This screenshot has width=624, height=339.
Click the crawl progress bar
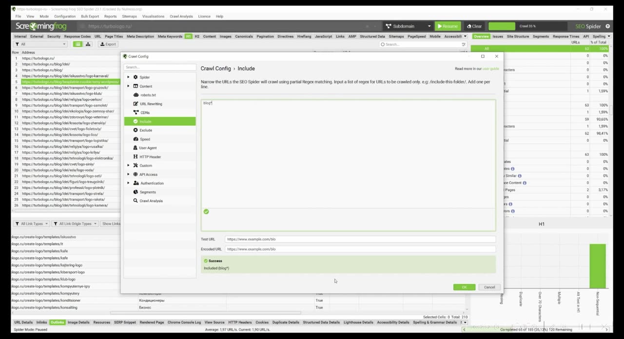(527, 26)
